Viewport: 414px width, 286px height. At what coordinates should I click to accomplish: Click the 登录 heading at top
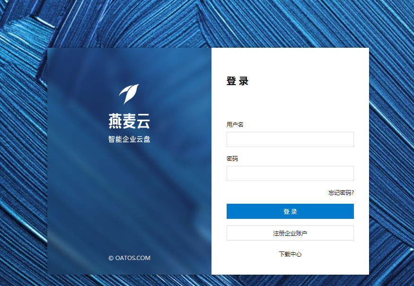(238, 81)
